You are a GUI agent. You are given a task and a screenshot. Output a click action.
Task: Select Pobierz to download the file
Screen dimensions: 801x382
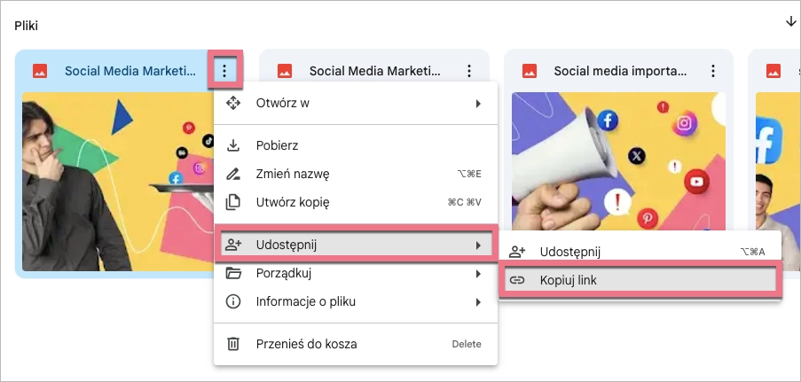[356, 145]
